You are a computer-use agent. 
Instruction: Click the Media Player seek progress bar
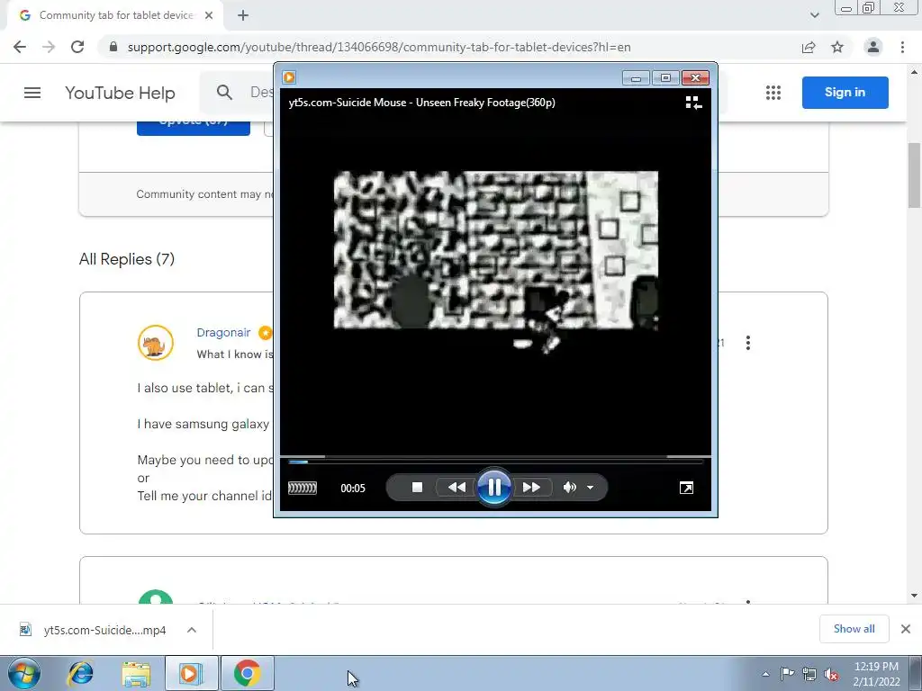point(495,462)
